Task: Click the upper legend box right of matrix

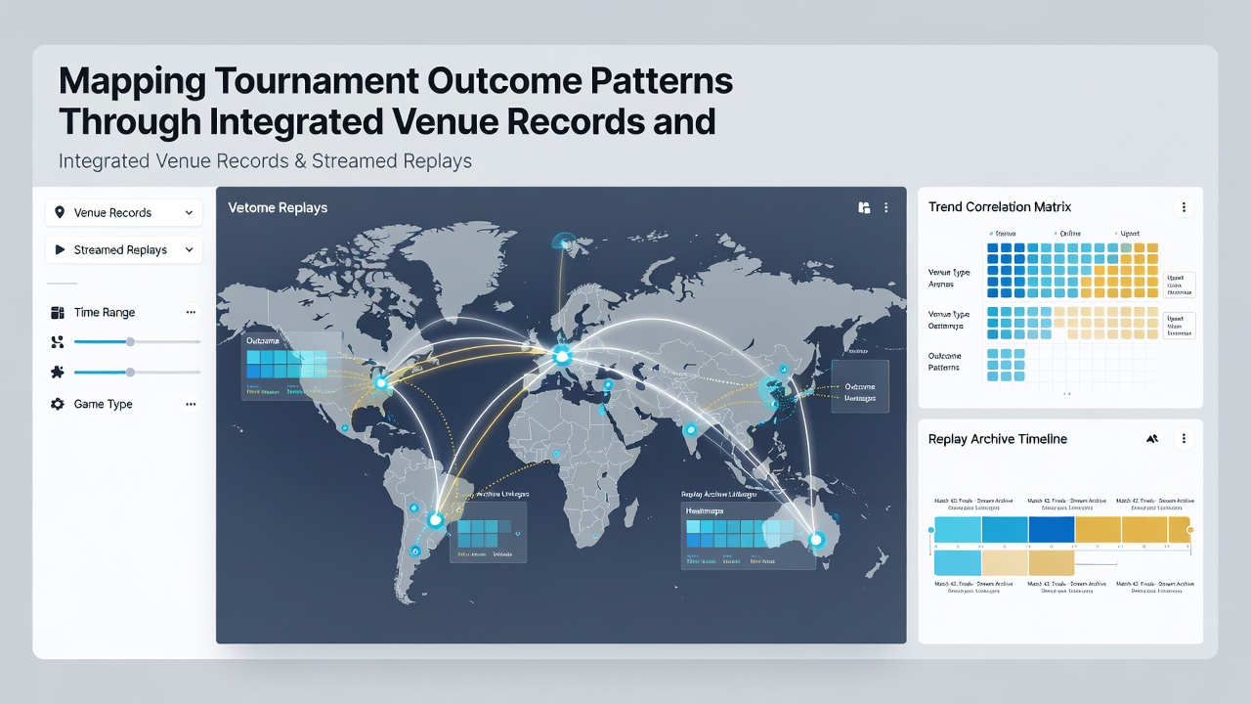Action: (1180, 285)
